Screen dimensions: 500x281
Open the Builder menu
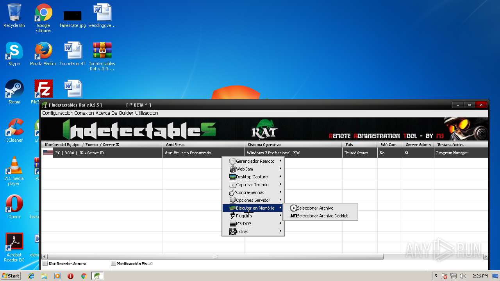click(x=126, y=113)
